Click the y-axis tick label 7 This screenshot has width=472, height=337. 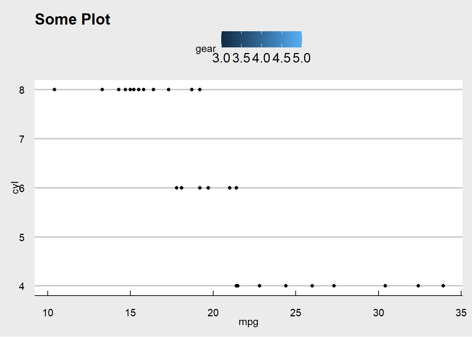[x=22, y=139]
